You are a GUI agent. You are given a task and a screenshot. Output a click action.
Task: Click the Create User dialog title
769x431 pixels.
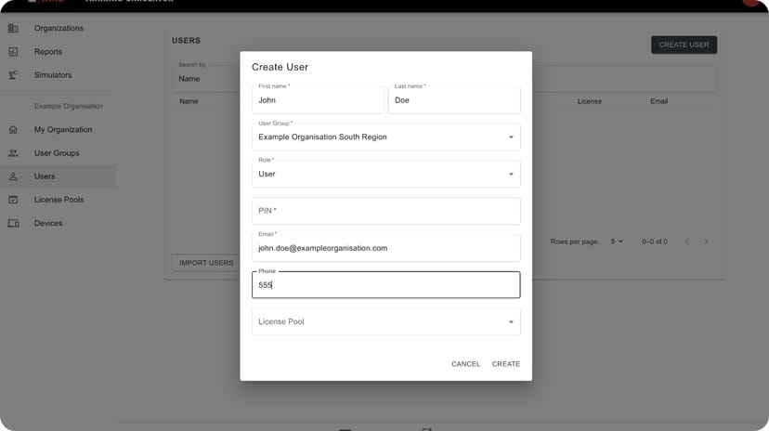(x=280, y=67)
